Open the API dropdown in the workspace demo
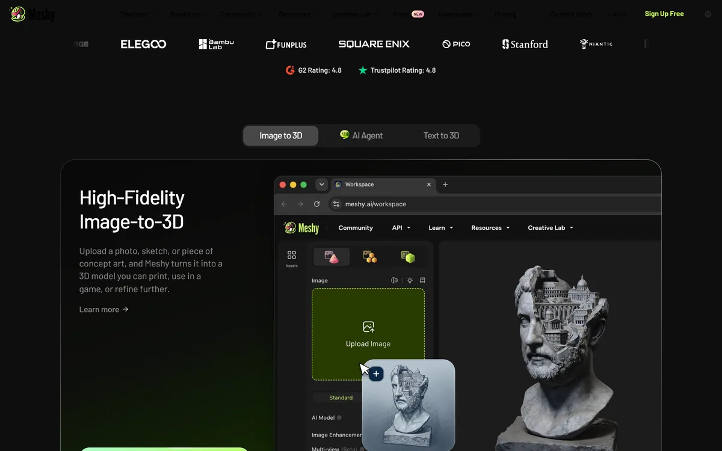Image resolution: width=722 pixels, height=451 pixels. click(x=401, y=228)
